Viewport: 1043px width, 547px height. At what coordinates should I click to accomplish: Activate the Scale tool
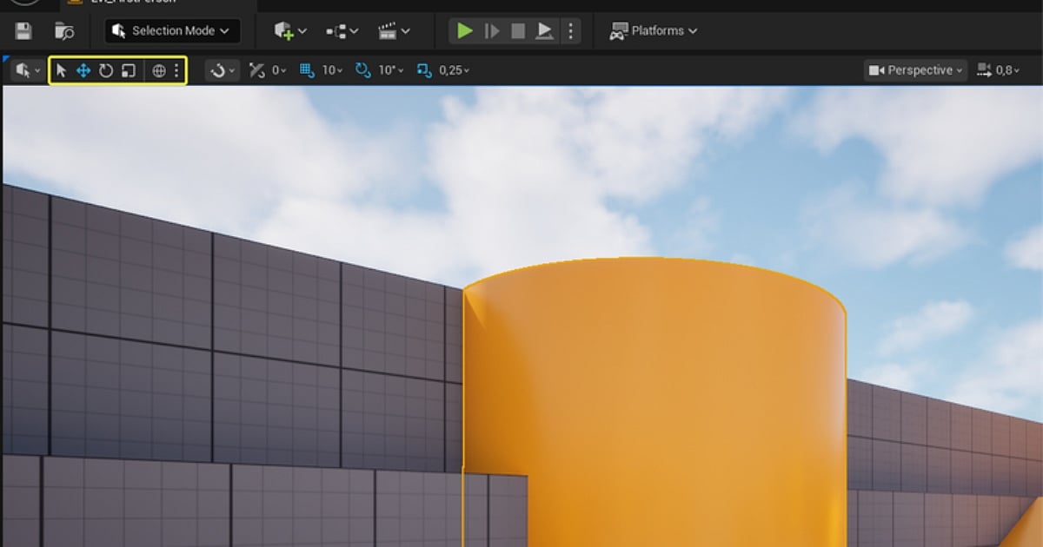coord(129,70)
